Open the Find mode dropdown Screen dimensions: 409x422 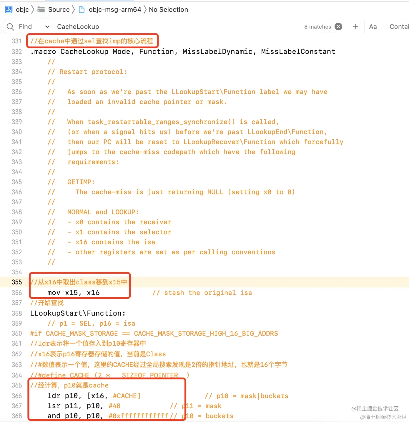pyautogui.click(x=34, y=27)
